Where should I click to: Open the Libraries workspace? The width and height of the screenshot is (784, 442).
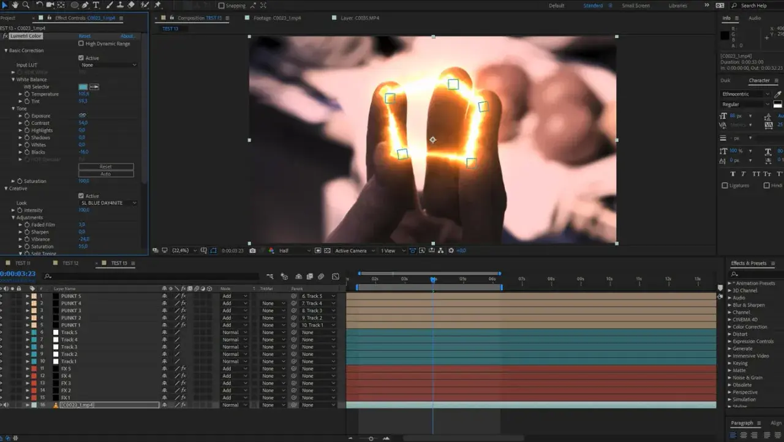point(677,6)
